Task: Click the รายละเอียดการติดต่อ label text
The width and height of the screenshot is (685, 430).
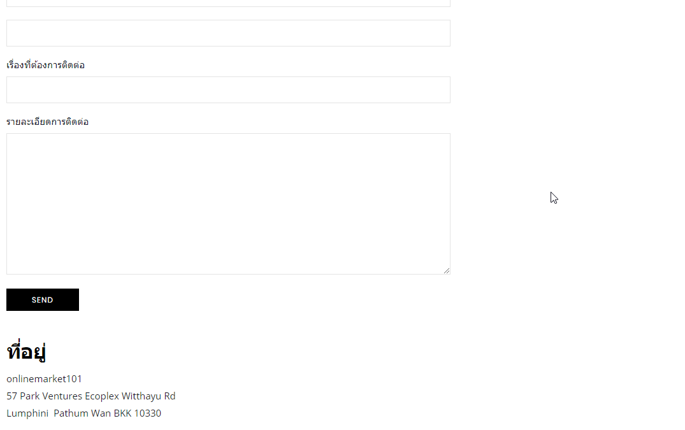Action: point(47,122)
